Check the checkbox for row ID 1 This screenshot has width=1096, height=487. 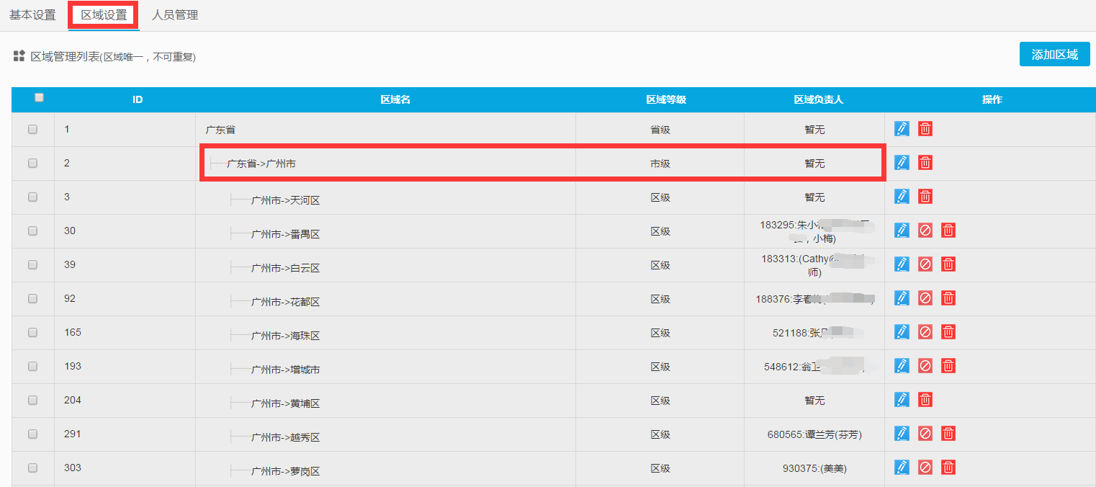[32, 130]
